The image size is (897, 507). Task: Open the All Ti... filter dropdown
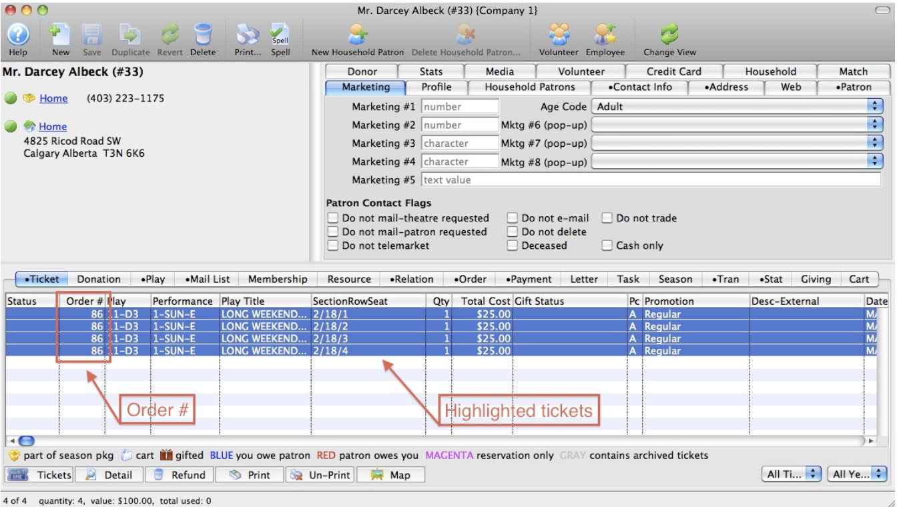[x=792, y=474]
